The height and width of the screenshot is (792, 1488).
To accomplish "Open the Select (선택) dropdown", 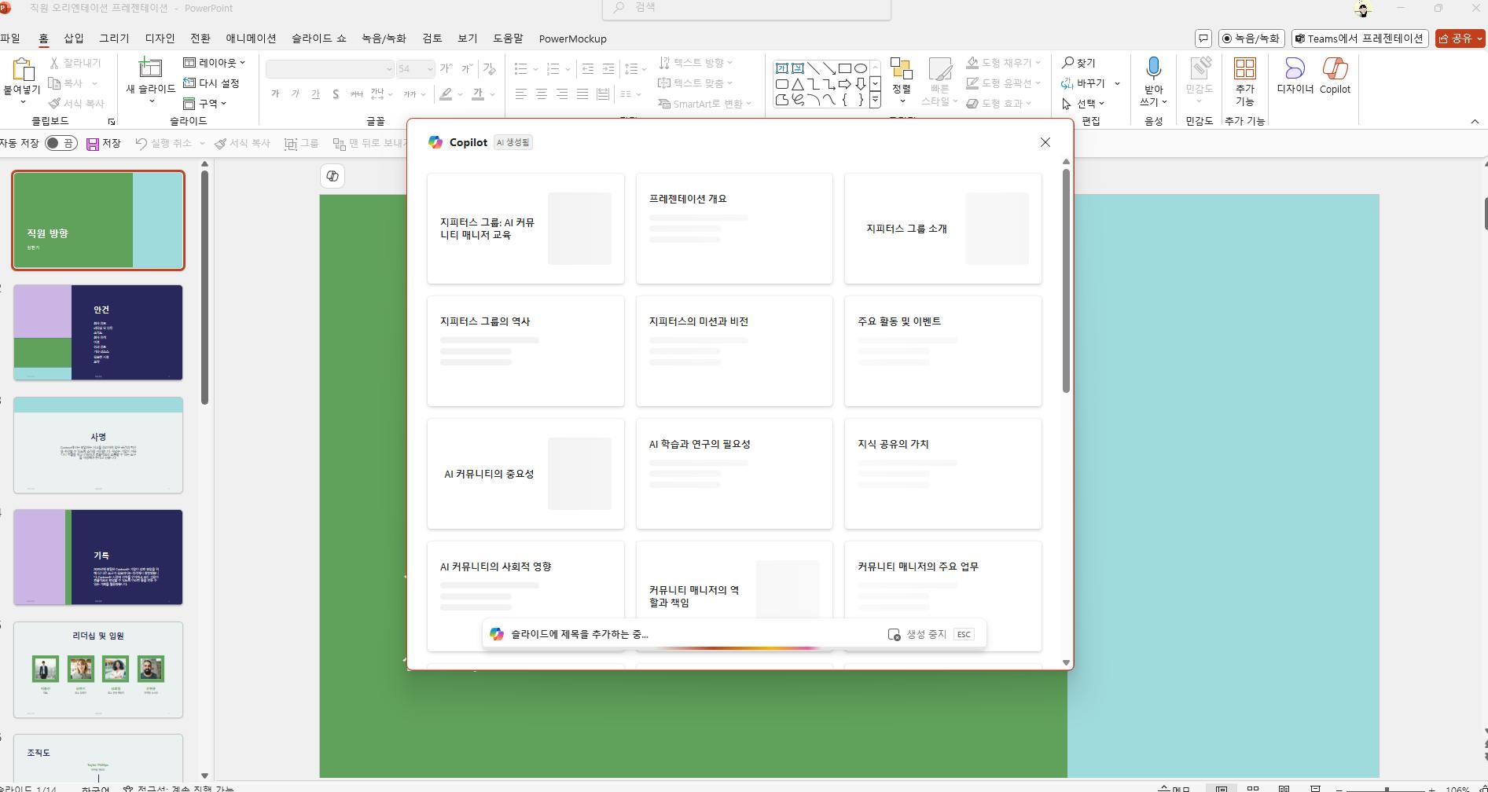I will 1083,104.
